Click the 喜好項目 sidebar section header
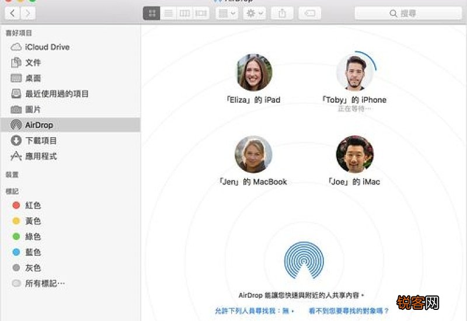Image resolution: width=467 pixels, height=321 pixels. pos(19,33)
